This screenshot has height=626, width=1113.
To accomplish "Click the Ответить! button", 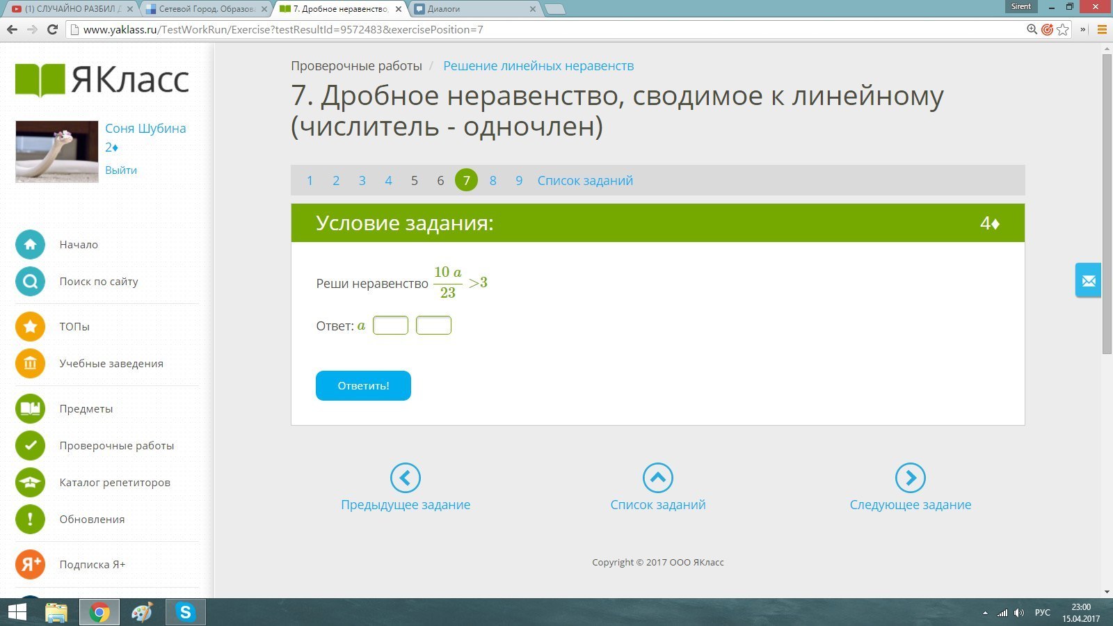I will (363, 386).
